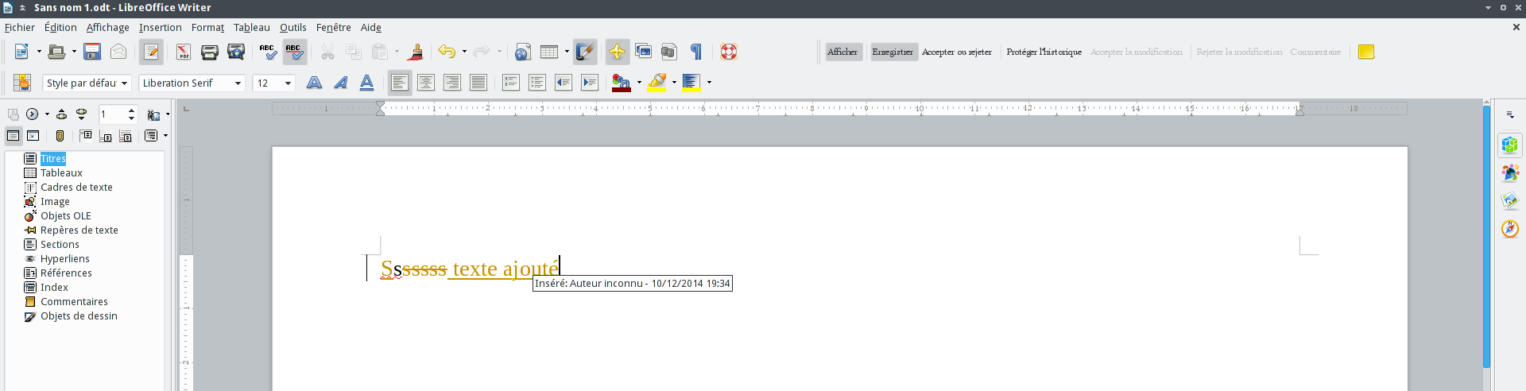Viewport: 1526px width, 391px height.
Task: Insert a hyperlink with globe icon
Action: (x=522, y=52)
